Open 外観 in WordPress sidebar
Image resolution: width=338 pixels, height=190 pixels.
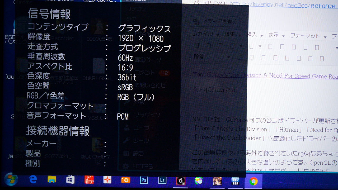click(140, 102)
